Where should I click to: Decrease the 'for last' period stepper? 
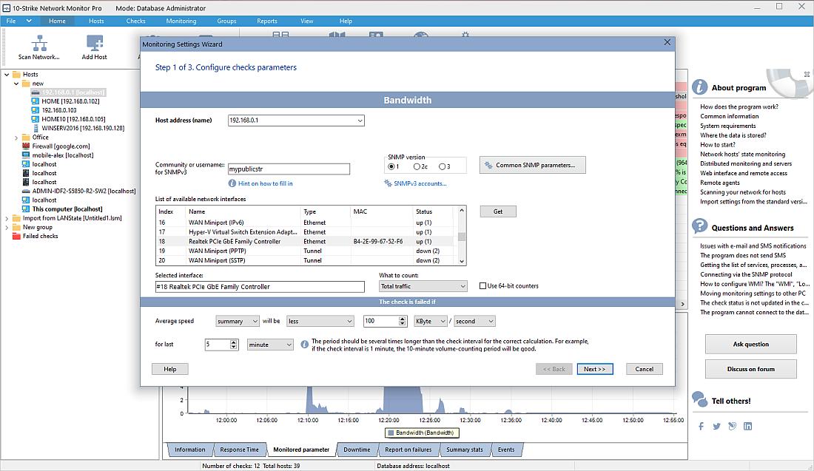(x=234, y=347)
